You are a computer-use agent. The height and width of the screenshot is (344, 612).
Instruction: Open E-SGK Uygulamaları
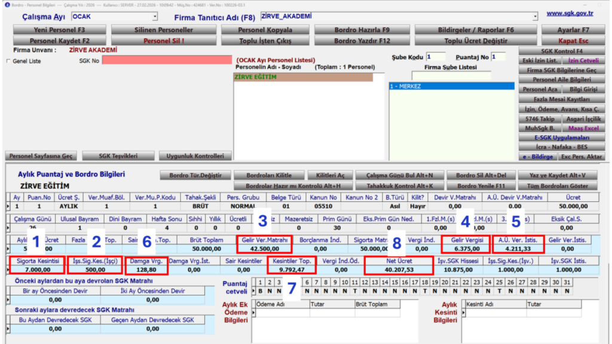(x=561, y=138)
